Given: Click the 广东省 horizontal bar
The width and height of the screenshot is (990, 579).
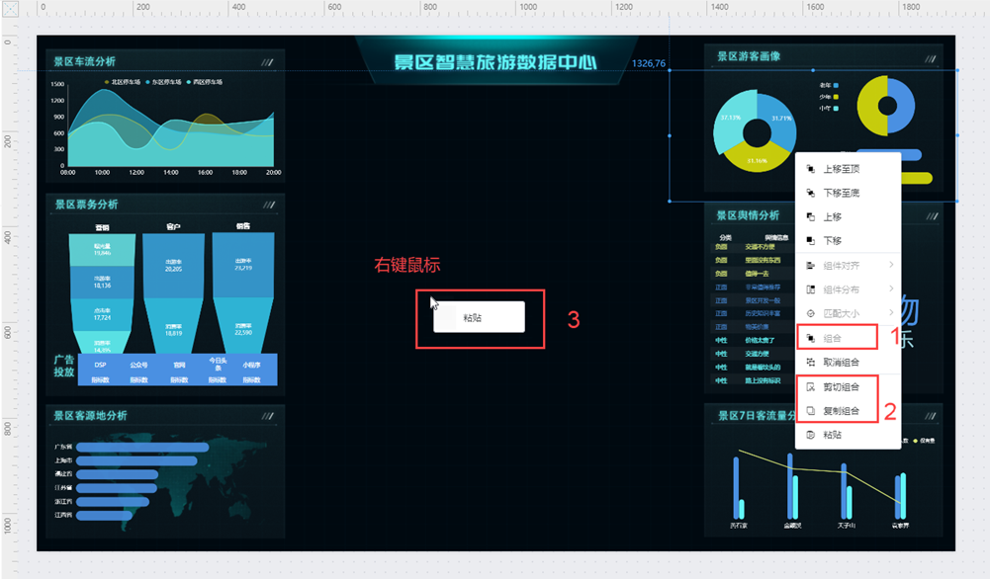Looking at the screenshot, I should tap(142, 448).
